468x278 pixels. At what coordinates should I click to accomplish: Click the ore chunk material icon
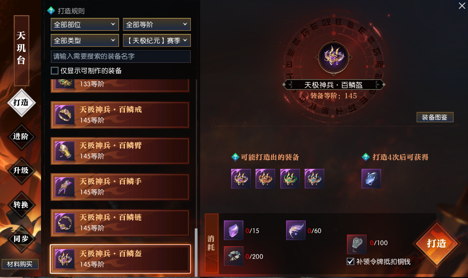[x=233, y=256]
